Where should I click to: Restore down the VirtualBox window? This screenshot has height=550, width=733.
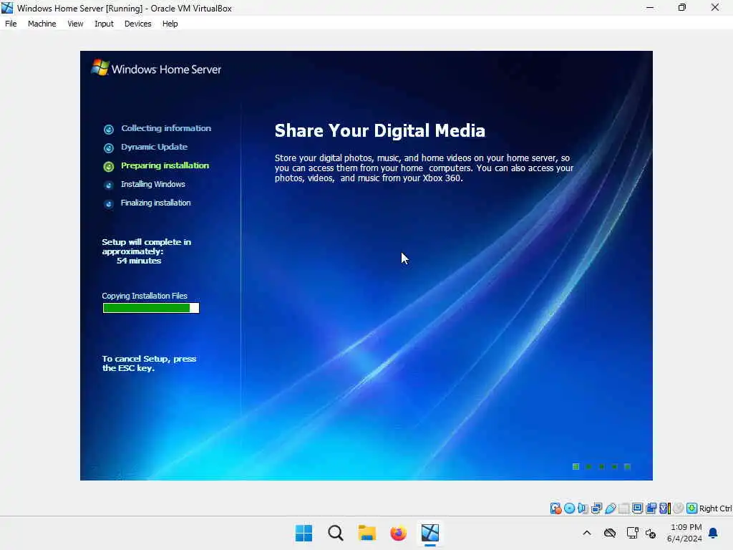coord(682,7)
